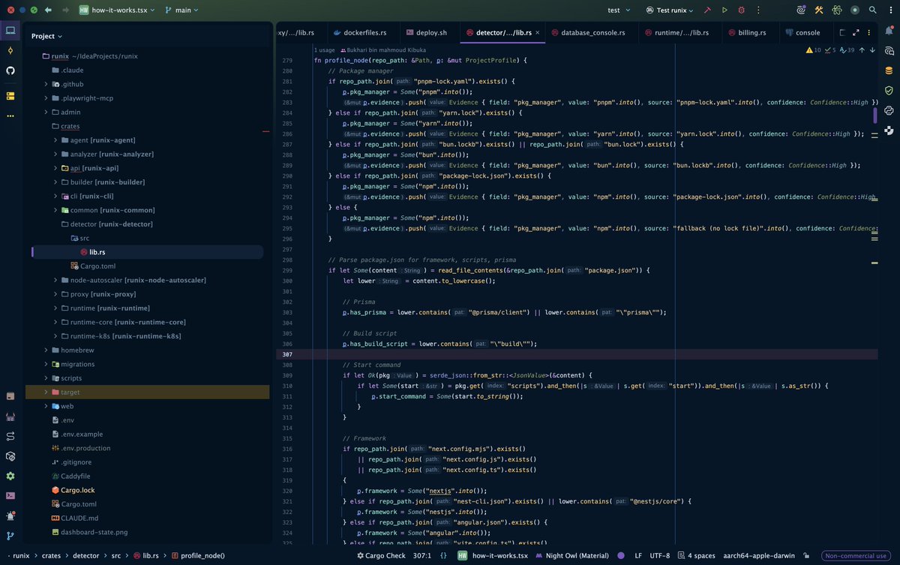Open the Notifications bell panel
Screen dimensions: 900x565
click(889, 31)
